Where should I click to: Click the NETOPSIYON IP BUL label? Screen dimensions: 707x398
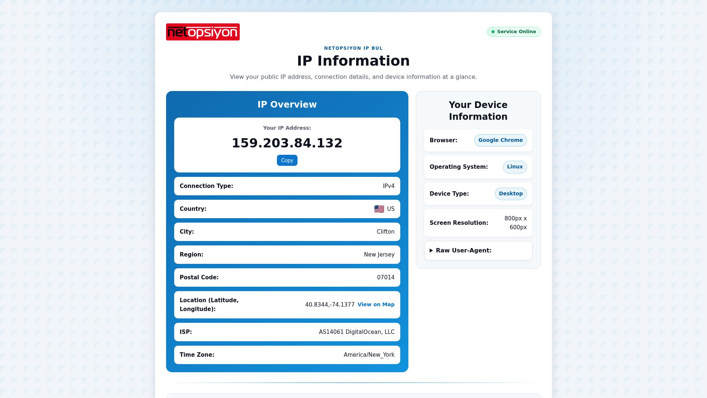click(353, 48)
